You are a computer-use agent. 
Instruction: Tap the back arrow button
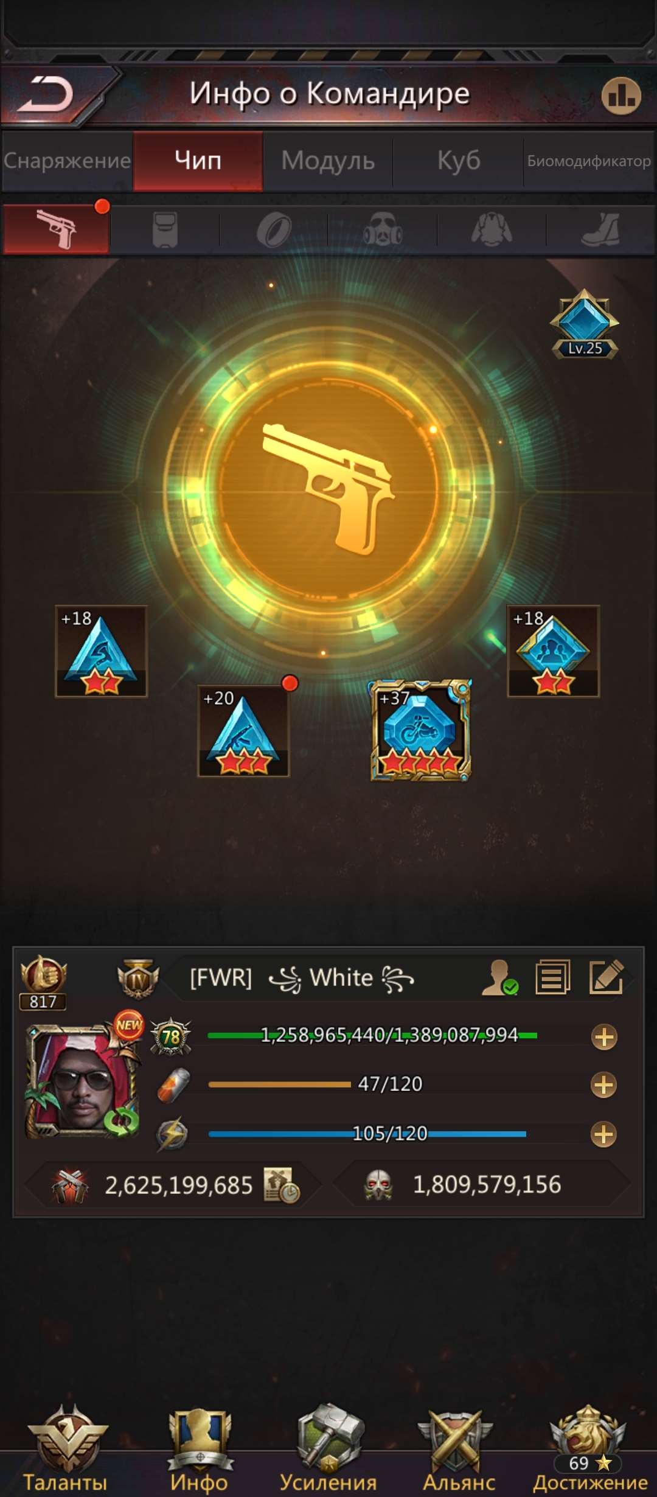click(46, 95)
